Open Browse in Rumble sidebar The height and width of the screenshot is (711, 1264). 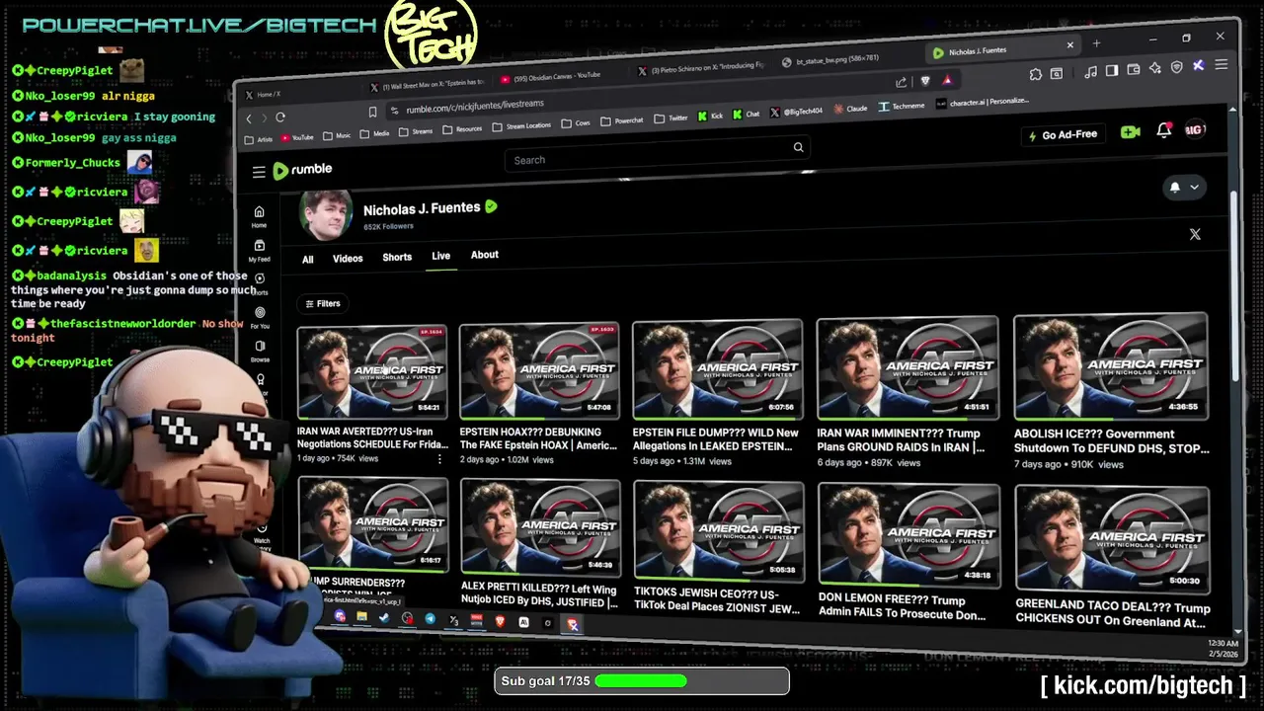(x=260, y=352)
